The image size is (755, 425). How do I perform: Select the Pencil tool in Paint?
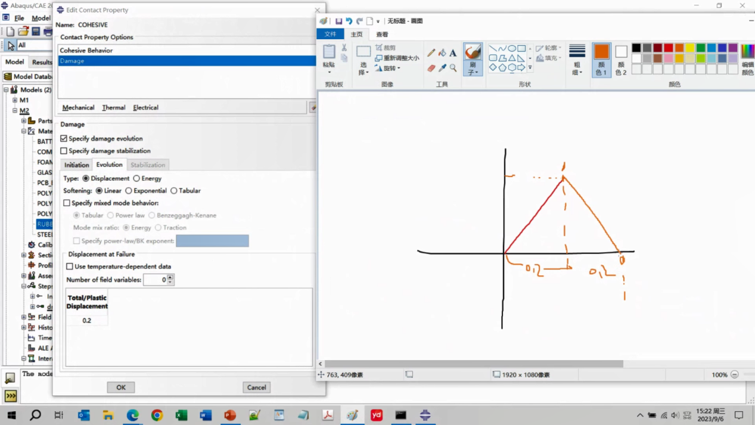[431, 53]
